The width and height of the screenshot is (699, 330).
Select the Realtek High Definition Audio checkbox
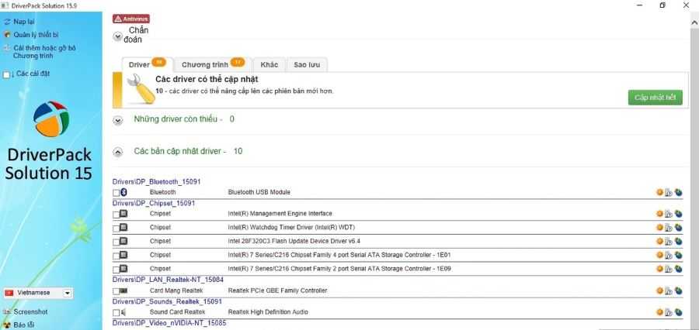tap(116, 312)
